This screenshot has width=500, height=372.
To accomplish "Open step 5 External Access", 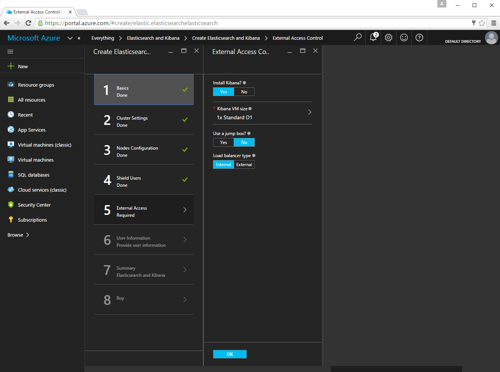I will pyautogui.click(x=144, y=210).
